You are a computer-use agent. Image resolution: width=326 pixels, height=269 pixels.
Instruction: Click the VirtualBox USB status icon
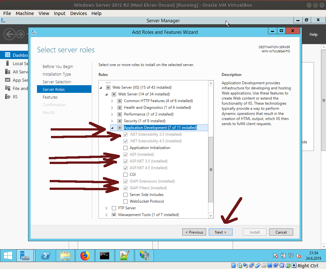click(257, 265)
